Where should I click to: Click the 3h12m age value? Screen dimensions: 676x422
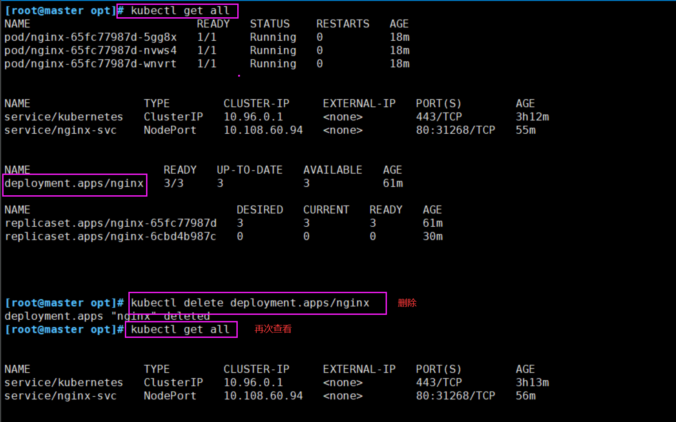532,117
